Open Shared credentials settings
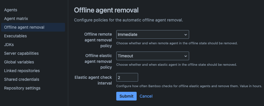The width and height of the screenshot is (264, 106). pyautogui.click(x=22, y=80)
